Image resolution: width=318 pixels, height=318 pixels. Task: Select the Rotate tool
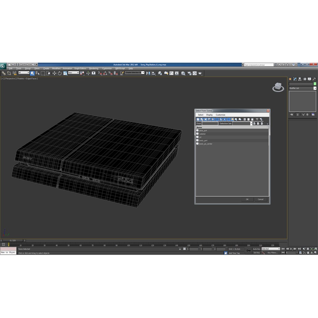point(59,73)
